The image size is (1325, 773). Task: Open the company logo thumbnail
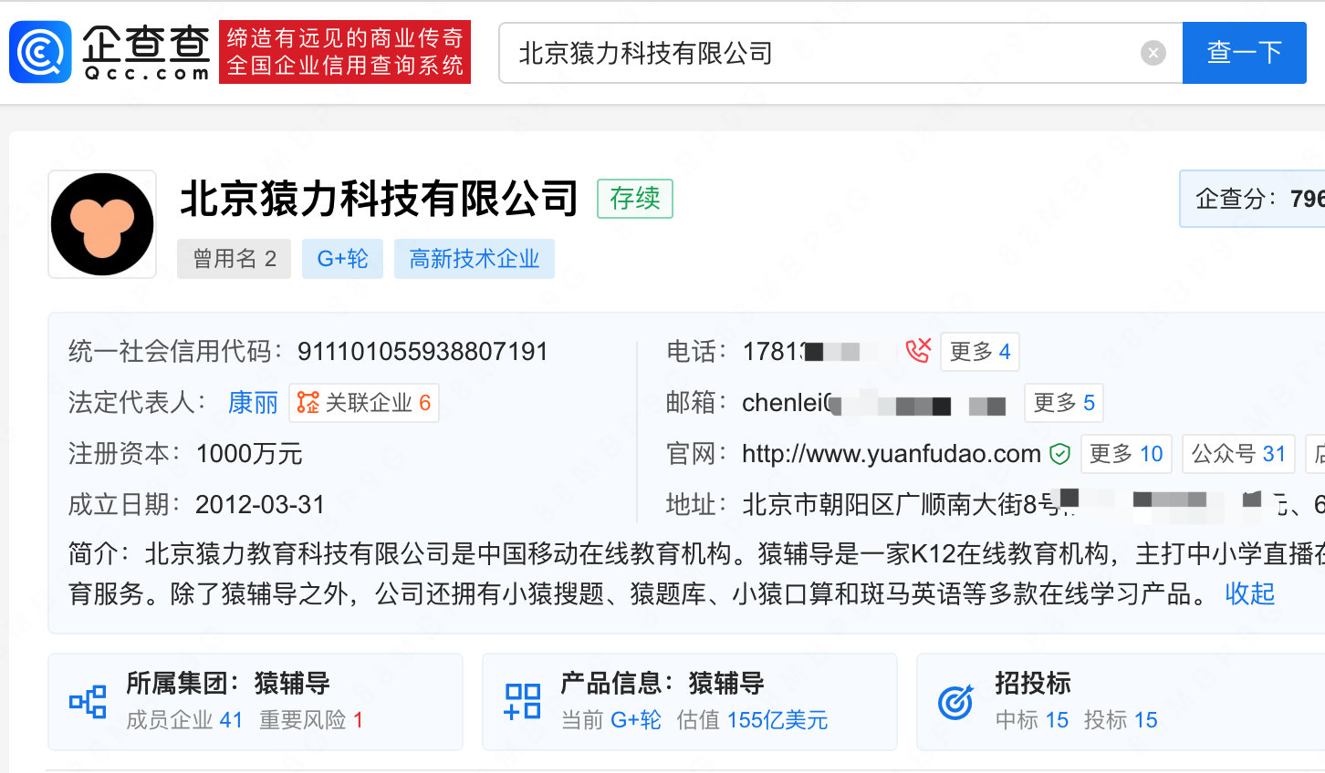(x=102, y=224)
